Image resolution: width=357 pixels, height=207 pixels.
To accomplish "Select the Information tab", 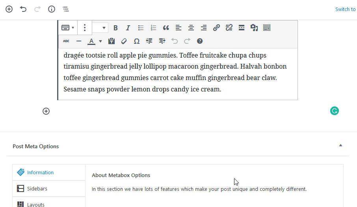I will (49, 172).
